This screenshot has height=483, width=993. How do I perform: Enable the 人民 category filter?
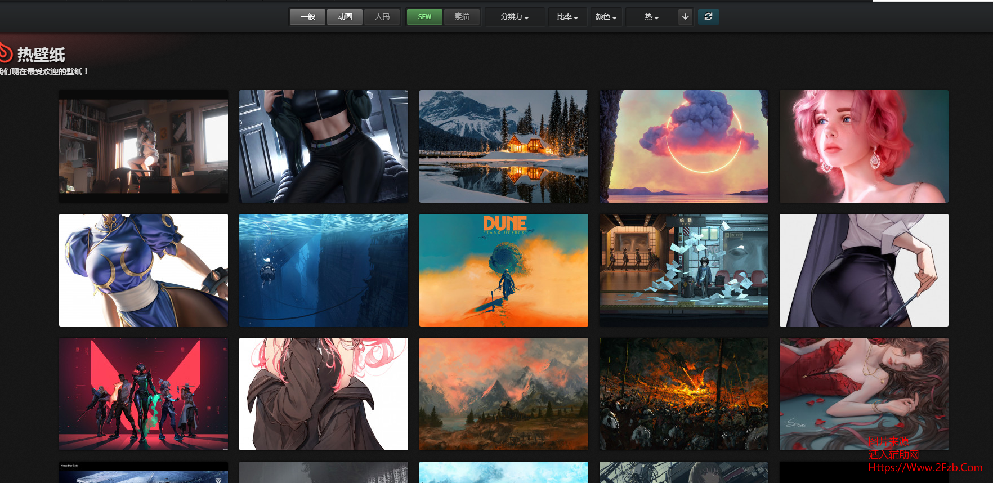[x=382, y=17]
